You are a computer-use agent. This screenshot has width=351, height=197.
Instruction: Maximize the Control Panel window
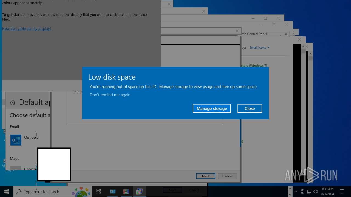(274, 25)
